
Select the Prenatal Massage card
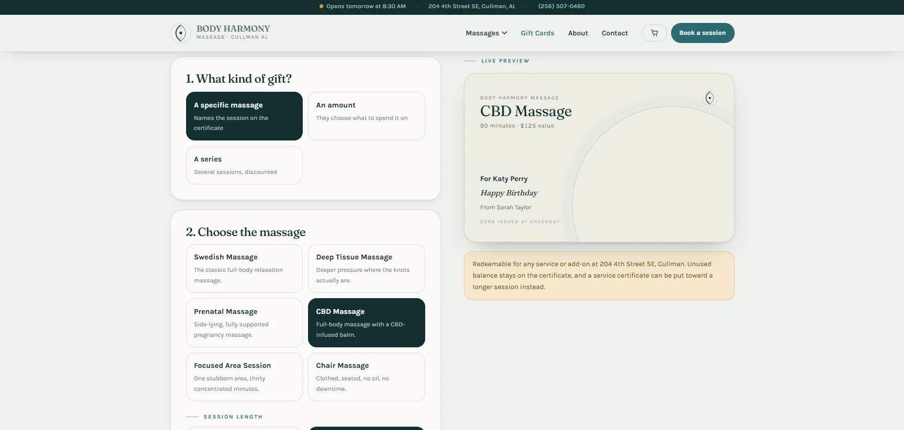point(244,322)
